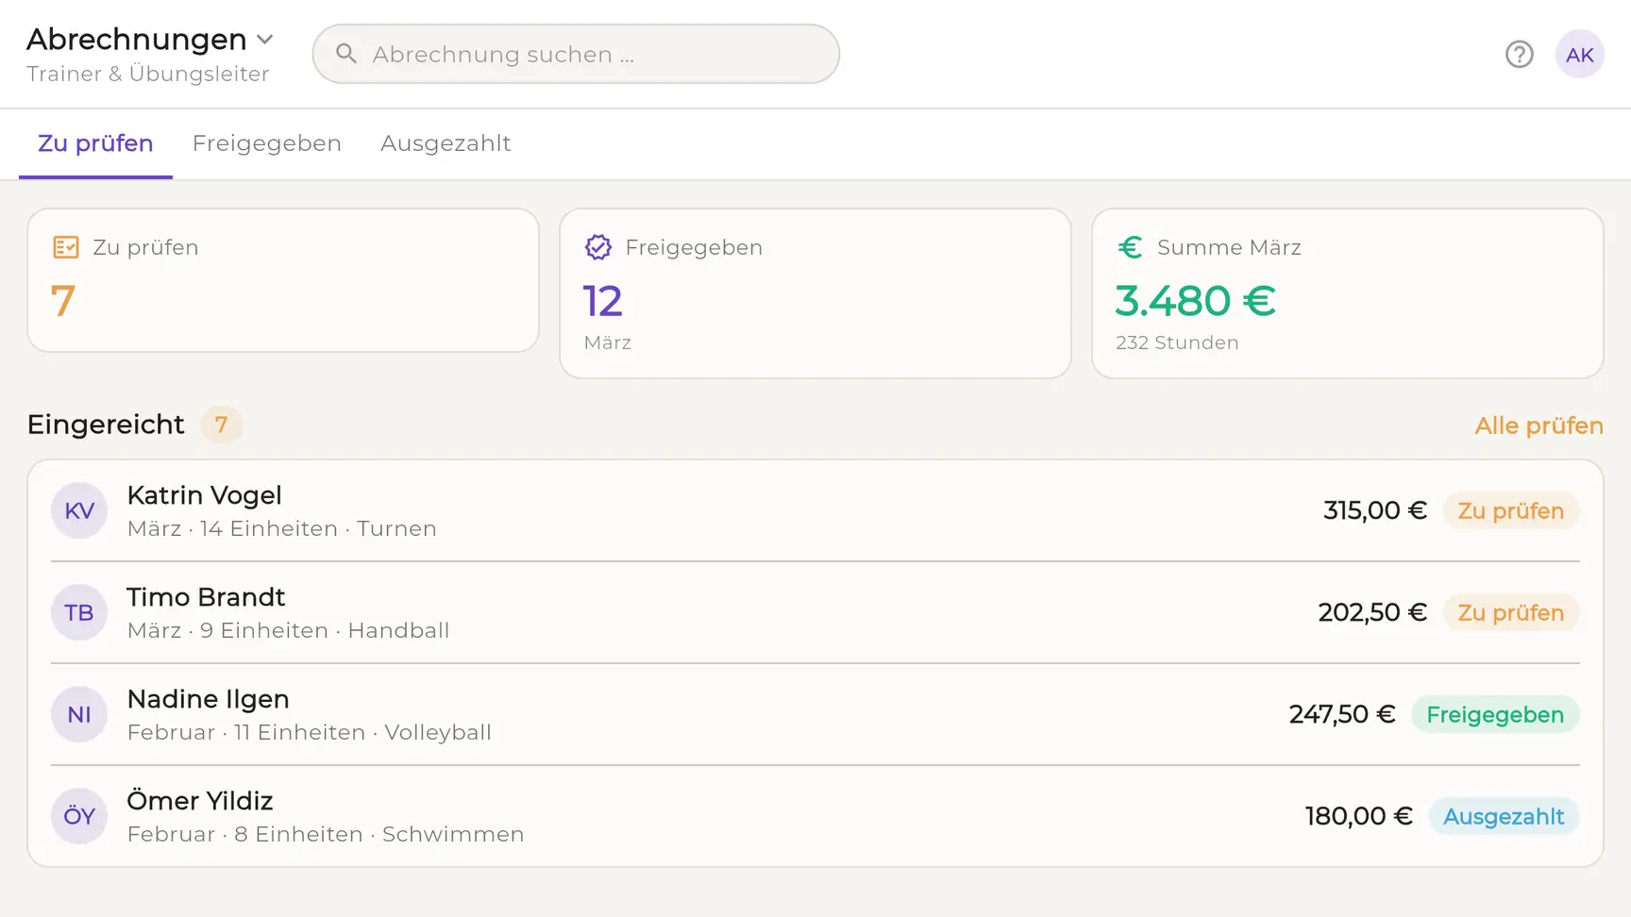Click the search magnifier icon
This screenshot has height=917, width=1631.
pos(346,54)
